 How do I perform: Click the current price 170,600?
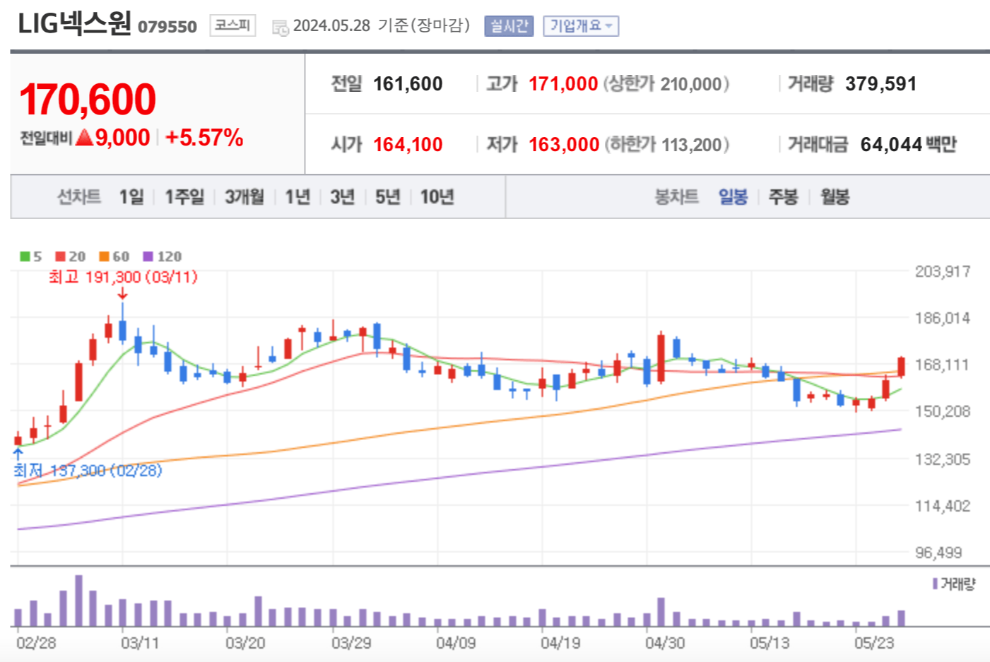pos(88,99)
